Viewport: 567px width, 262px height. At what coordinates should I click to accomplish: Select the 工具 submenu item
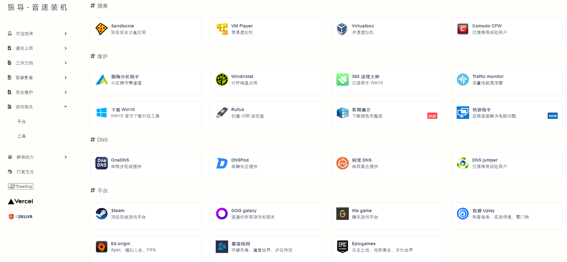point(22,136)
